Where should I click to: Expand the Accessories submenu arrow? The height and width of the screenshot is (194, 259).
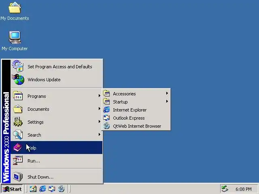coord(167,93)
